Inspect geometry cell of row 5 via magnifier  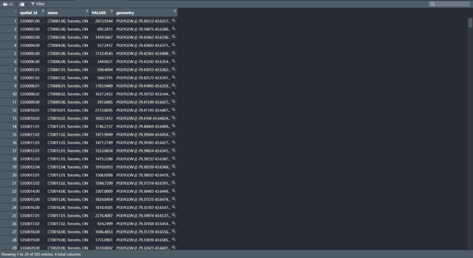tap(174, 53)
